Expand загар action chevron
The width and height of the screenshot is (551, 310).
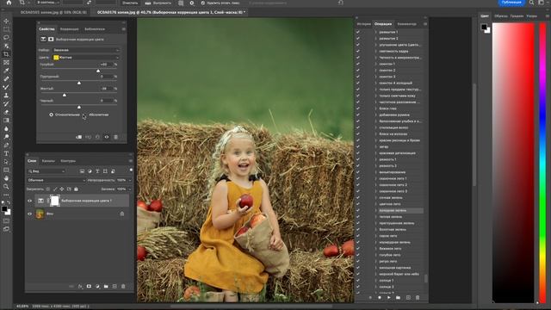coord(375,146)
